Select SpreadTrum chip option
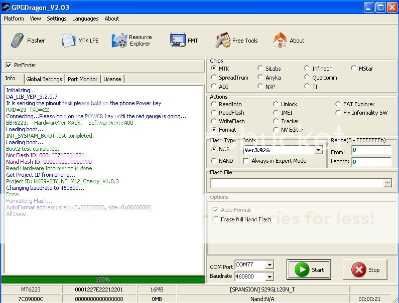 (x=214, y=77)
